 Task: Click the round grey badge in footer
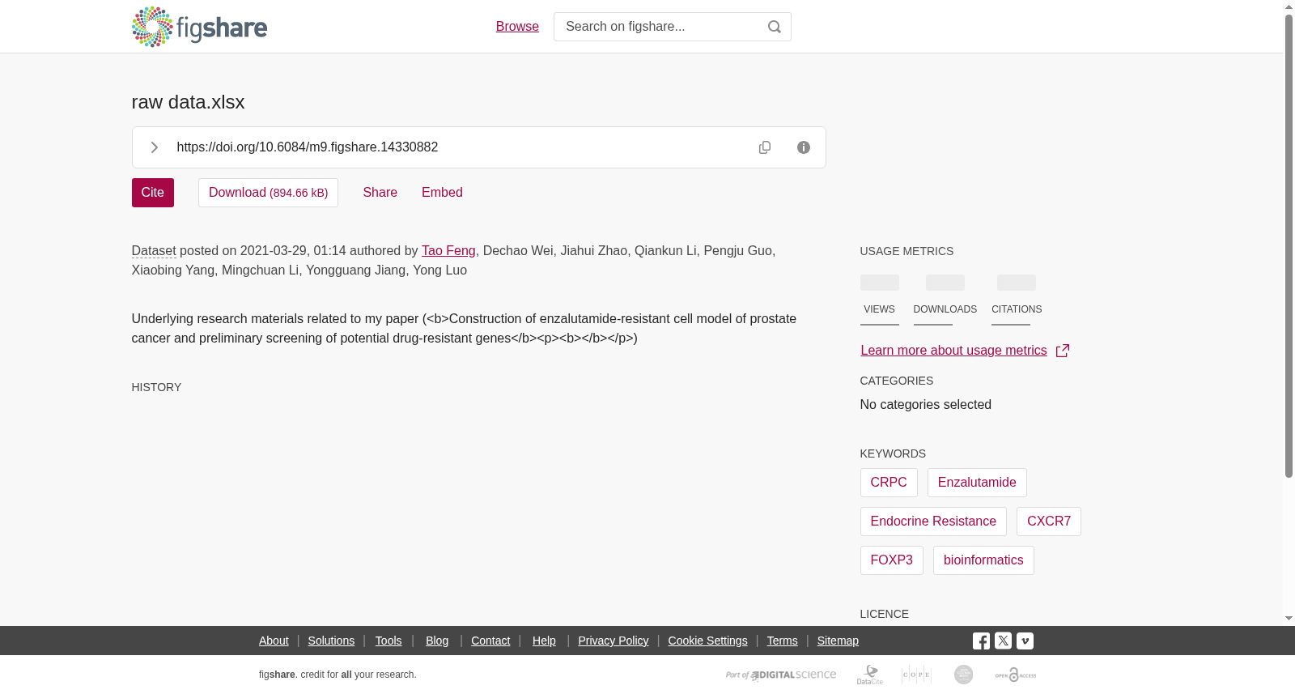point(963,675)
